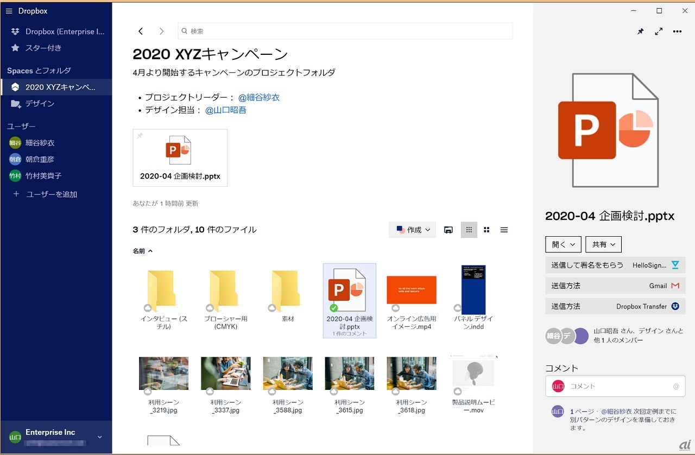This screenshot has height=455, width=695.
Task: Expand the file preview to full screen
Action: point(659,31)
